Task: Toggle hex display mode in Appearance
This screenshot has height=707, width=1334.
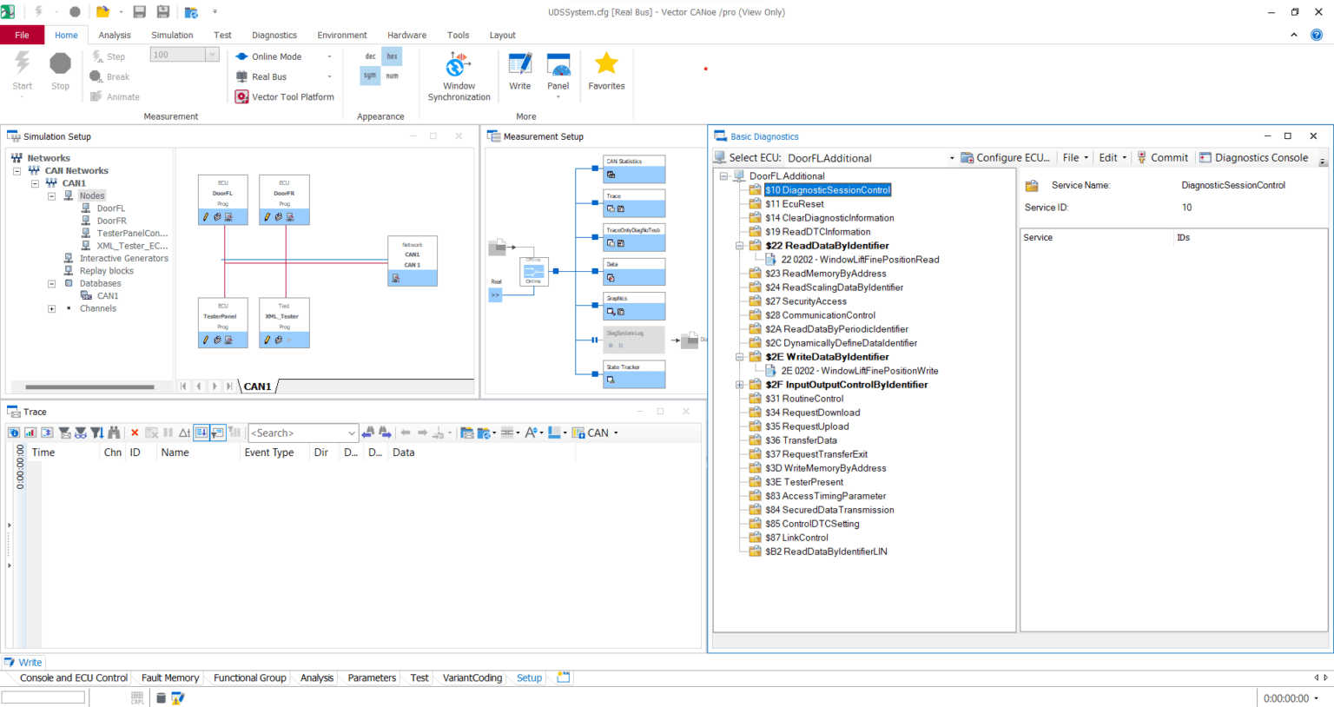Action: coord(392,56)
